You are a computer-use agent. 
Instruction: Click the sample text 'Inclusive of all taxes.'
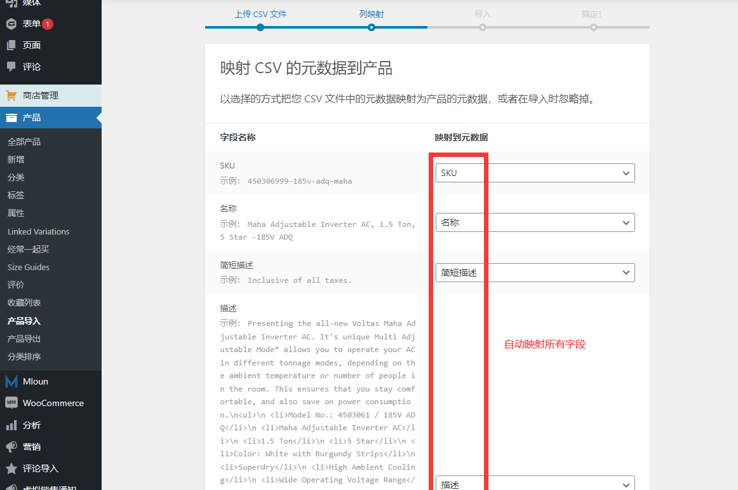[299, 280]
